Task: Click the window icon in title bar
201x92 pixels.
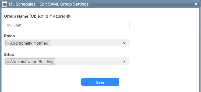Action: click(5, 4)
